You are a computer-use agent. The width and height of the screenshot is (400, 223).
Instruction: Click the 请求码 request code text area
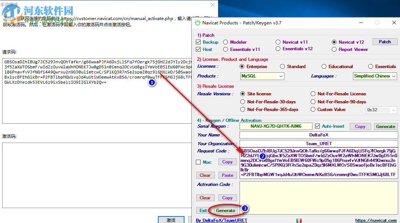[97, 91]
